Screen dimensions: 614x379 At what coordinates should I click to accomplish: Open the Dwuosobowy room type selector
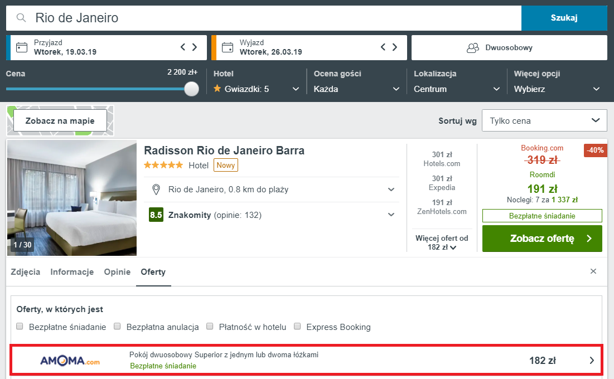click(509, 48)
